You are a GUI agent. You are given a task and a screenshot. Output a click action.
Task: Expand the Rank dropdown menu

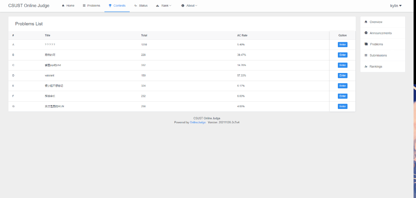pos(164,6)
